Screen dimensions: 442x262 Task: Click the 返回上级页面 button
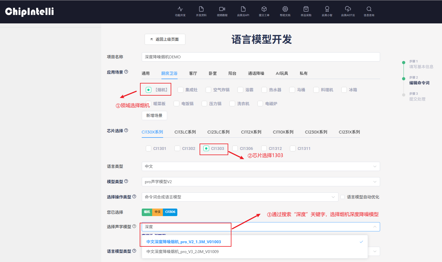165,39
